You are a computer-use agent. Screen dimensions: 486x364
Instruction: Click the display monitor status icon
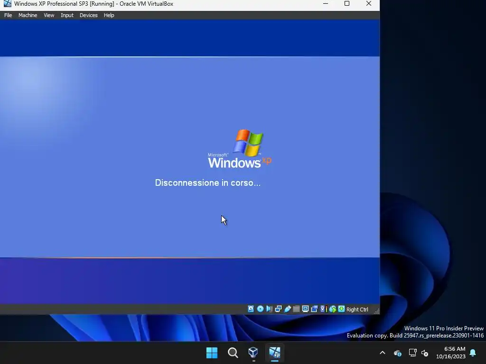[x=305, y=309]
